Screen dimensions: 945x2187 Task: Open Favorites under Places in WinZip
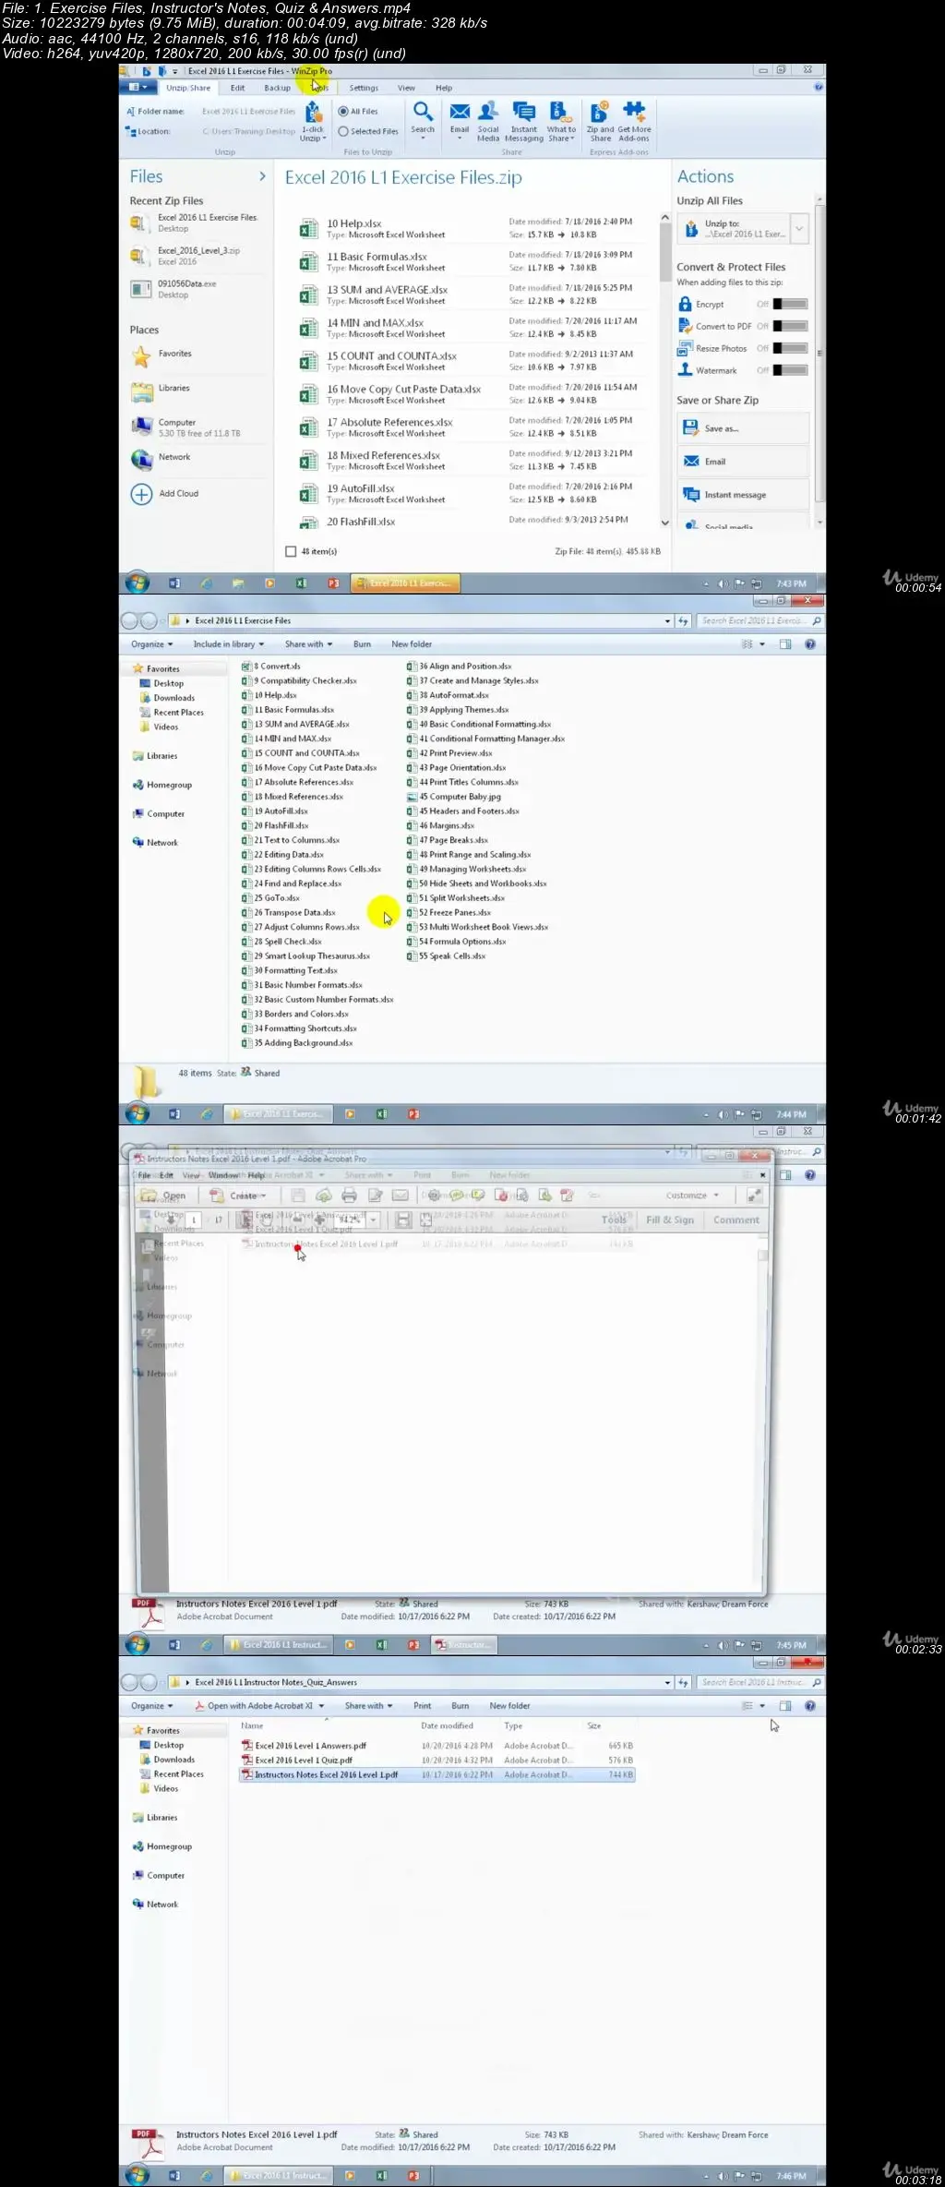pos(162,354)
